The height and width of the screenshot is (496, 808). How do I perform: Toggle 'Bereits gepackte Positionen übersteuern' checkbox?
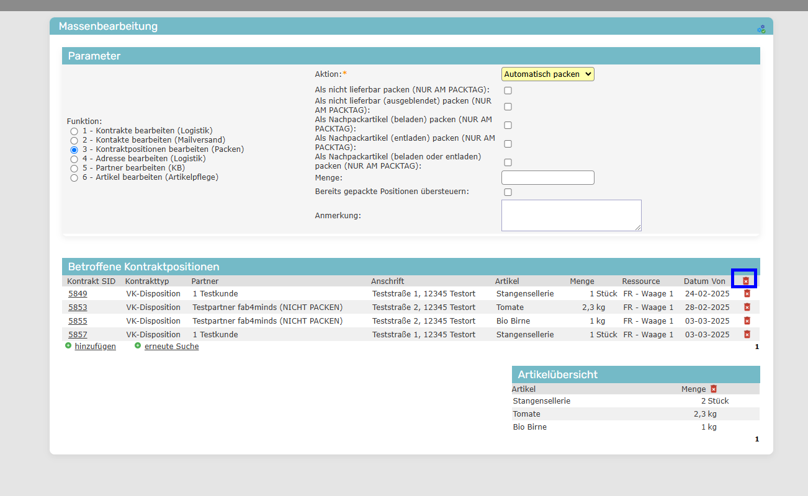click(x=508, y=192)
